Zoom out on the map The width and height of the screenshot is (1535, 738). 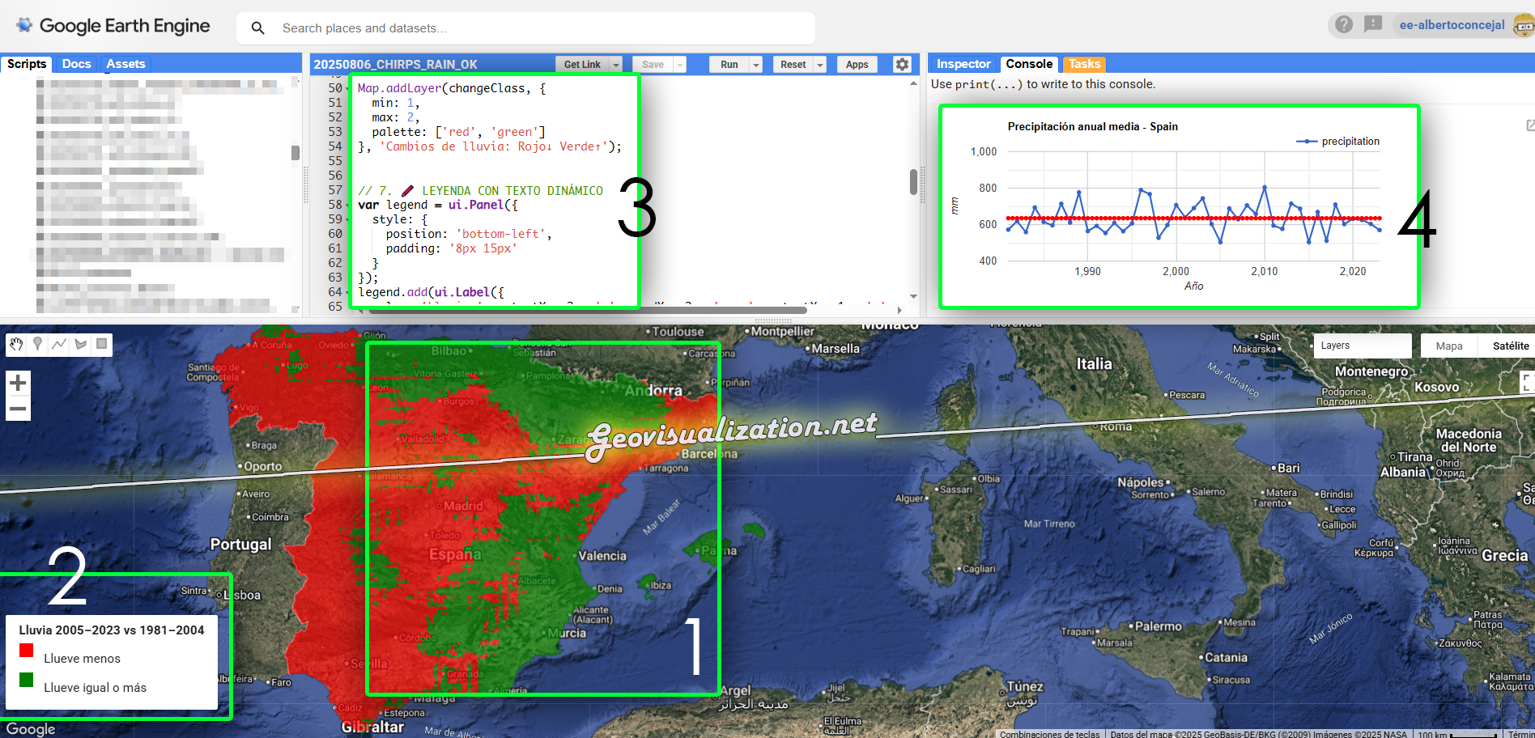[18, 409]
